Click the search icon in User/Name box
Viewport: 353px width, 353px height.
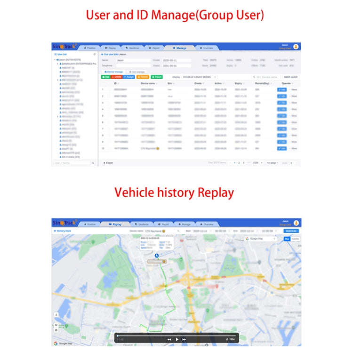tap(93, 163)
